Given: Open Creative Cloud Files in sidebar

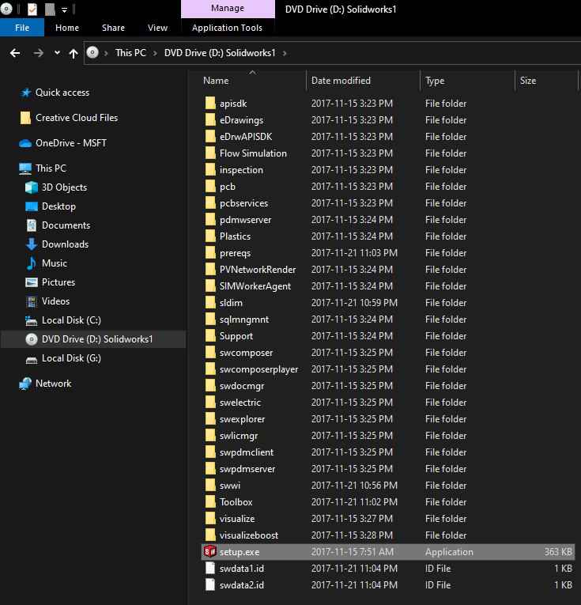Looking at the screenshot, I should coord(76,118).
